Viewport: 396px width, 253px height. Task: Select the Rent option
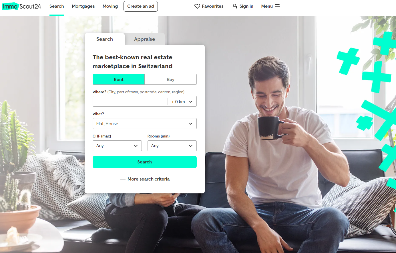(x=119, y=79)
